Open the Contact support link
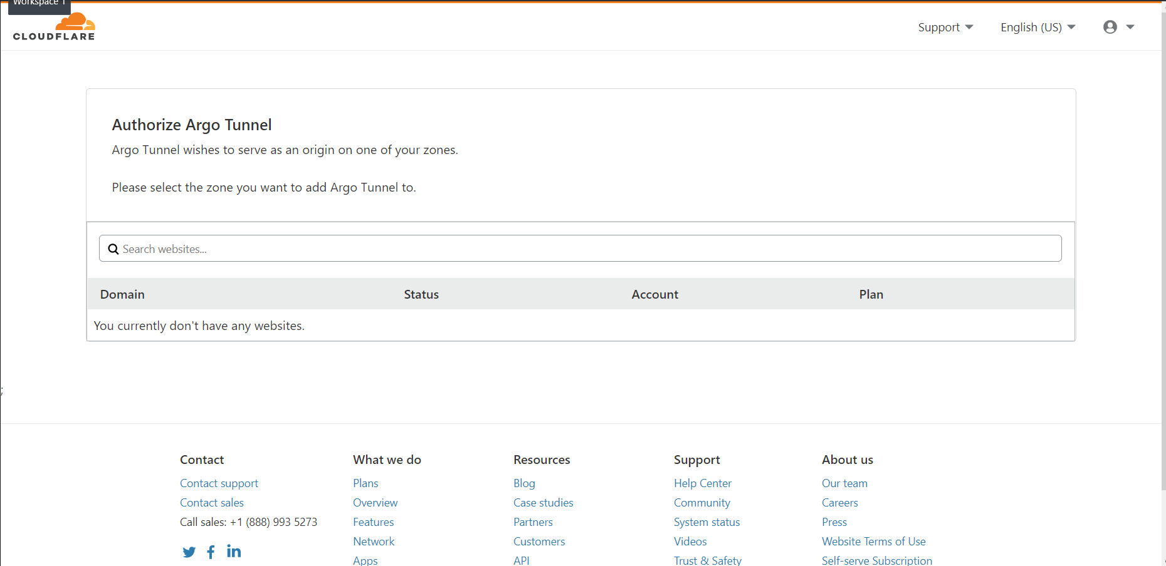The height and width of the screenshot is (566, 1166). pyautogui.click(x=219, y=483)
